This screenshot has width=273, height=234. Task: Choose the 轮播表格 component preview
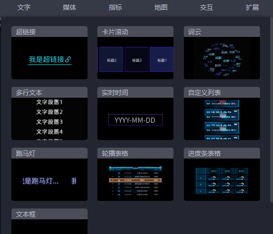(135, 174)
